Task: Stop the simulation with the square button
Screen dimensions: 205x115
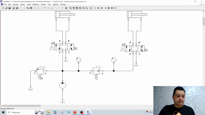Action: tap(95, 8)
